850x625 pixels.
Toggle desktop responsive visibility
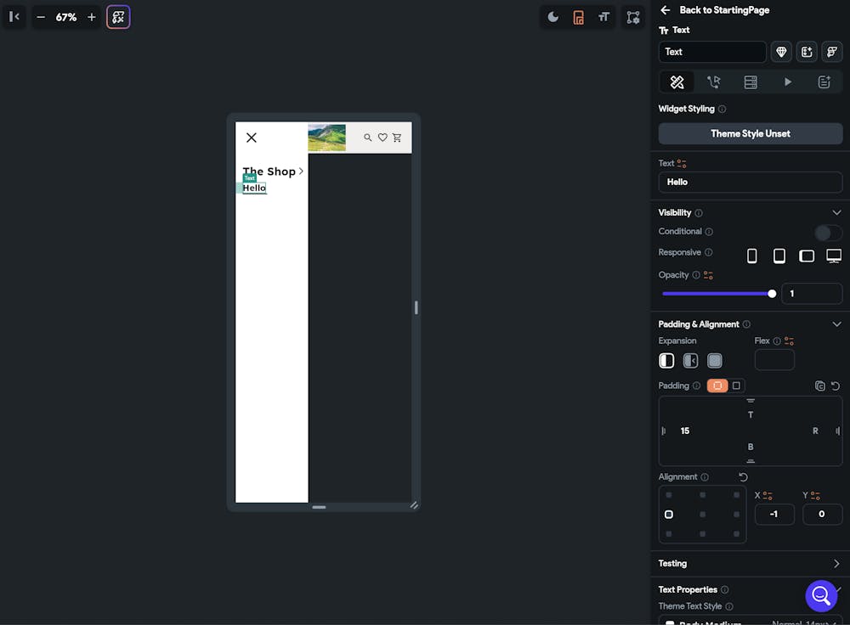(834, 256)
